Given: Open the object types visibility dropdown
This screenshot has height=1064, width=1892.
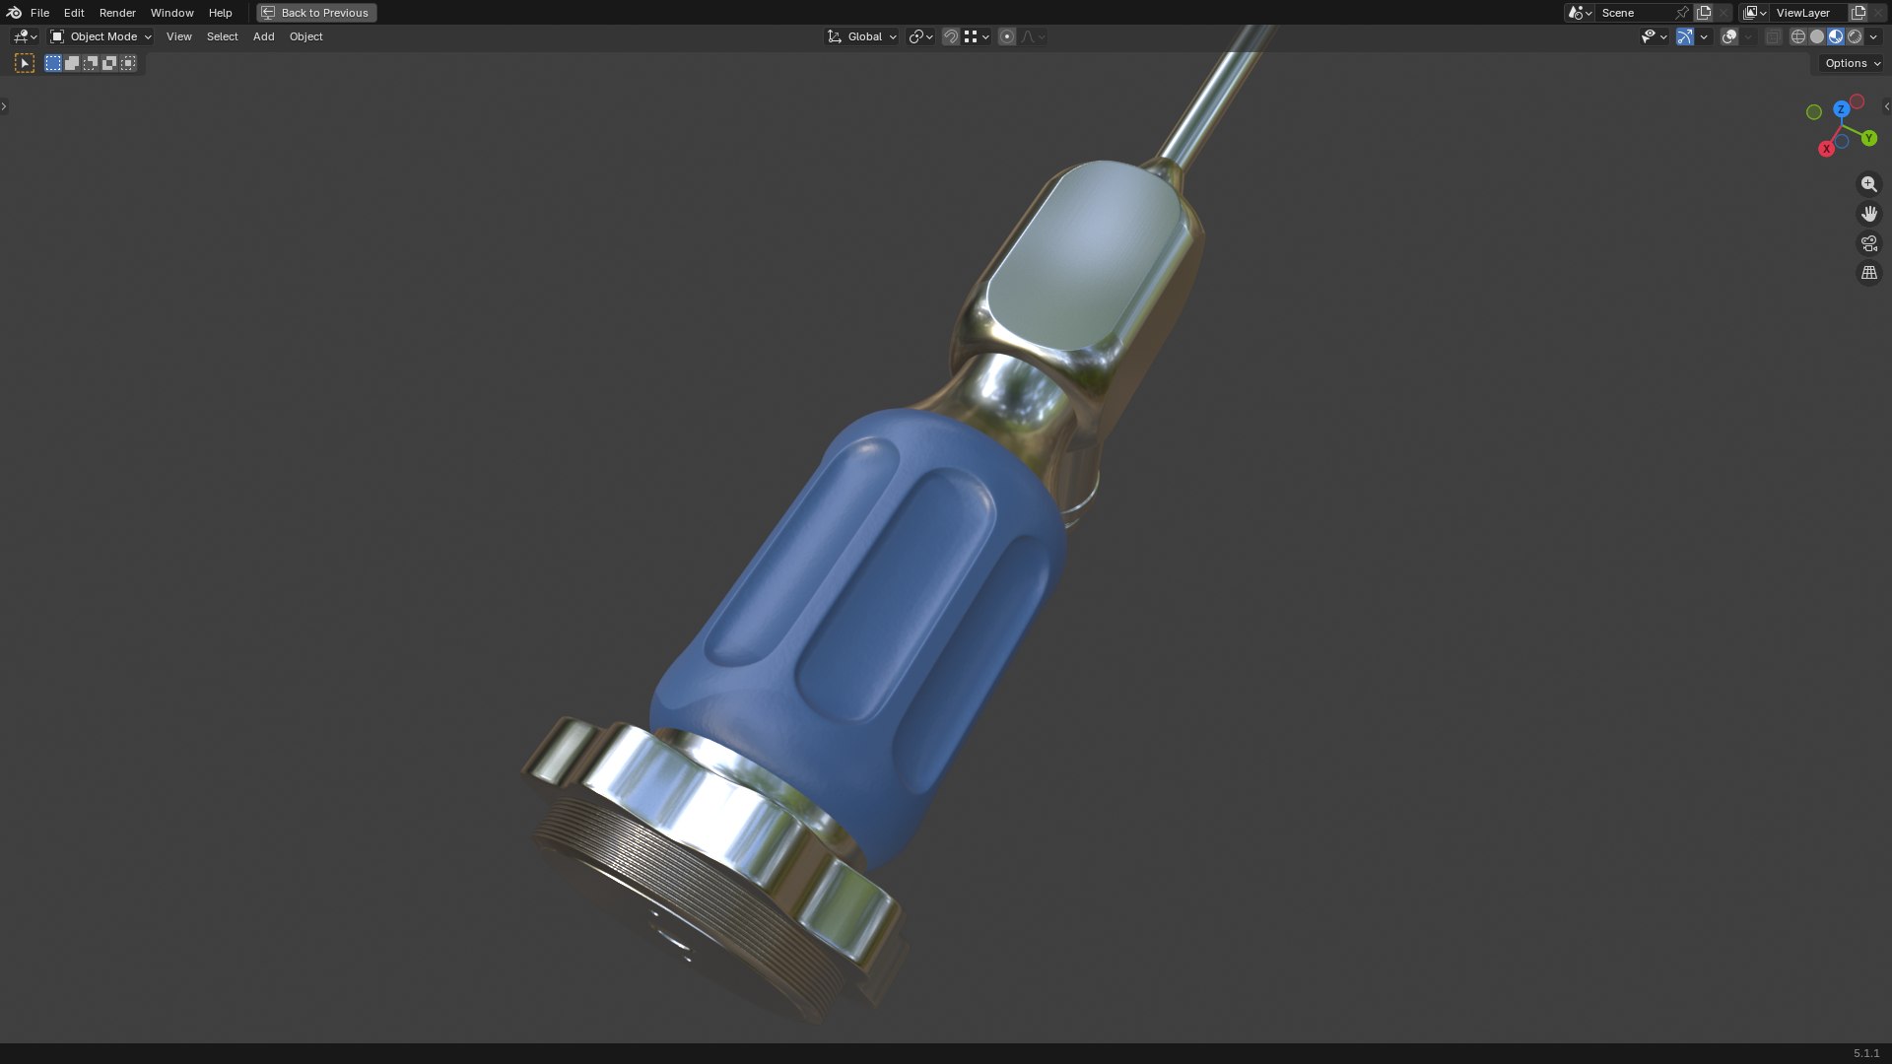Looking at the screenshot, I should [1654, 36].
